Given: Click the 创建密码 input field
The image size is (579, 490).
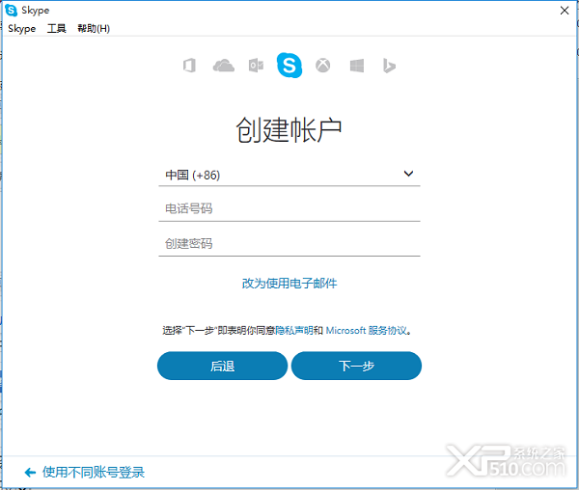Looking at the screenshot, I should click(x=289, y=243).
